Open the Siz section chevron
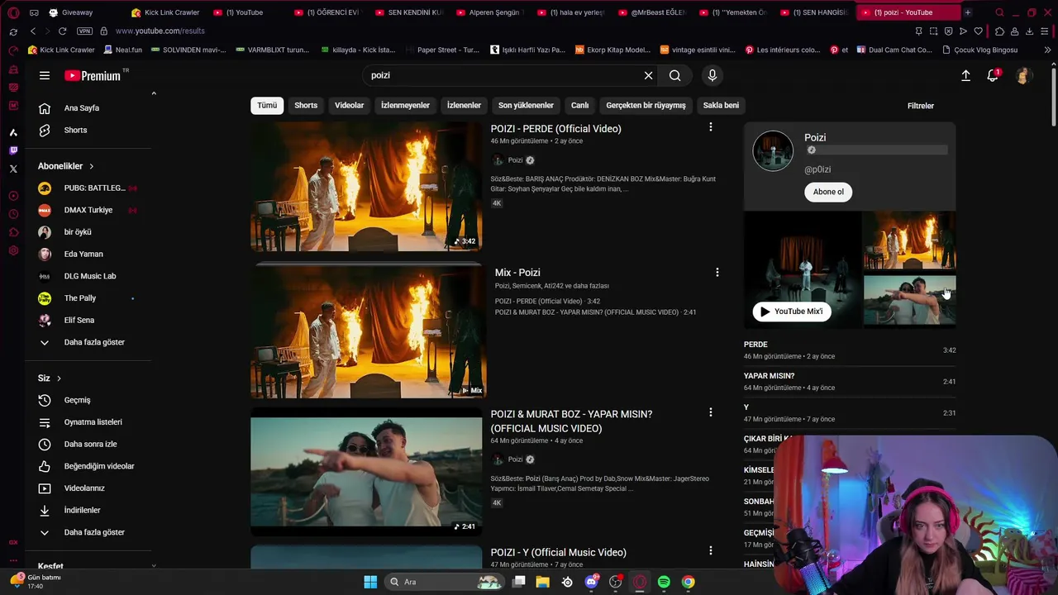The height and width of the screenshot is (595, 1058). point(59,378)
